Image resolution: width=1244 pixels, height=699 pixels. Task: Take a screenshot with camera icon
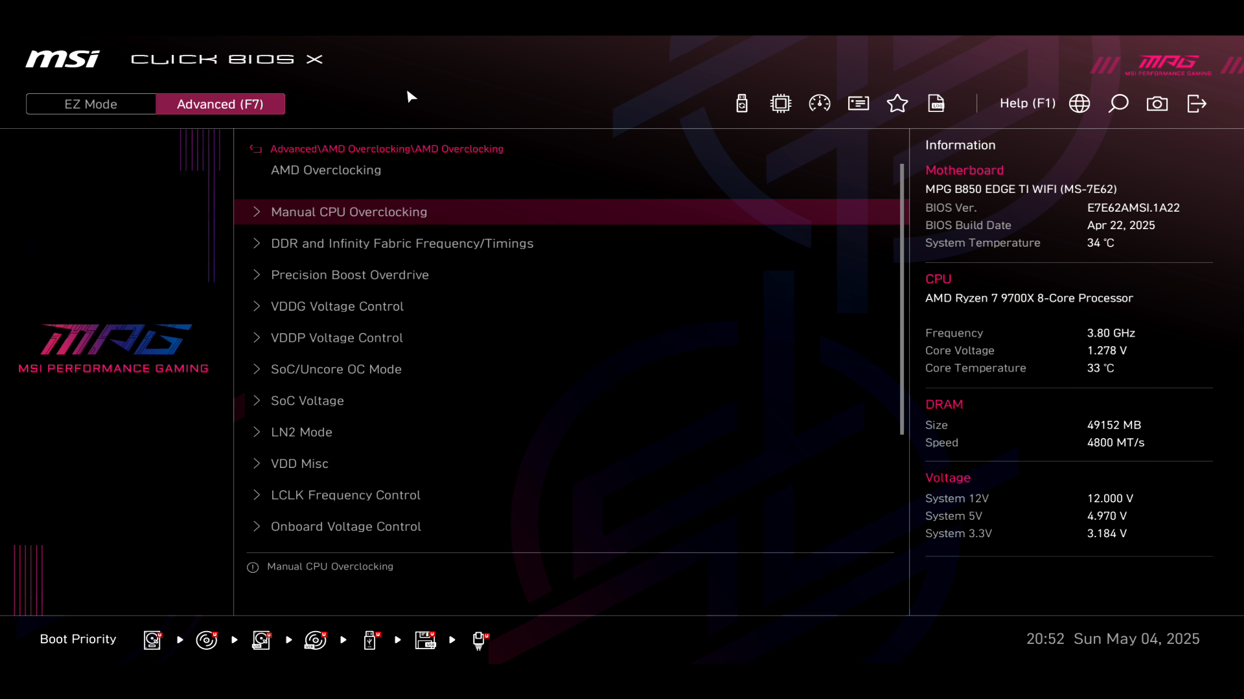coord(1157,104)
